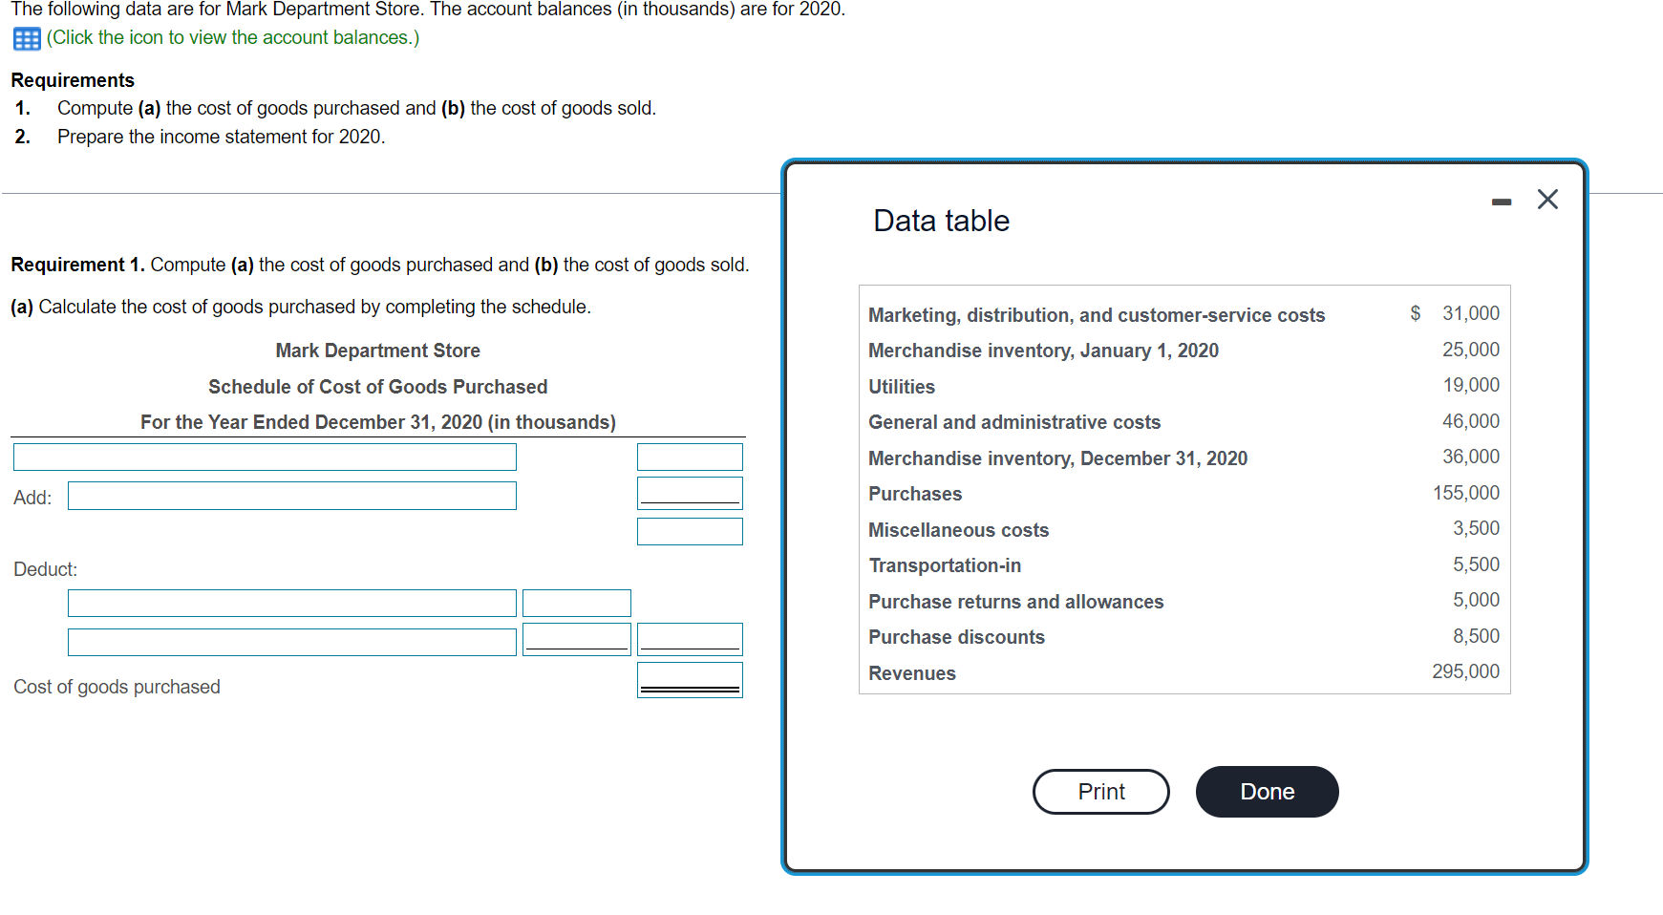Click the Print button
1663x915 pixels.
pos(1100,791)
